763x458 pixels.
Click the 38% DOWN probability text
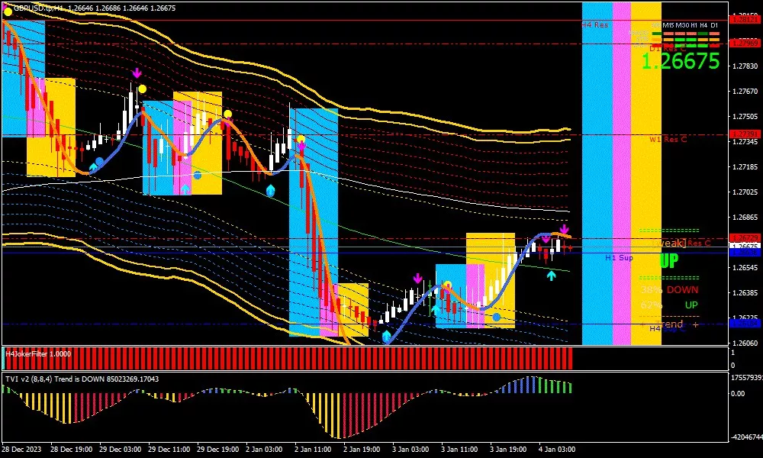coord(669,290)
